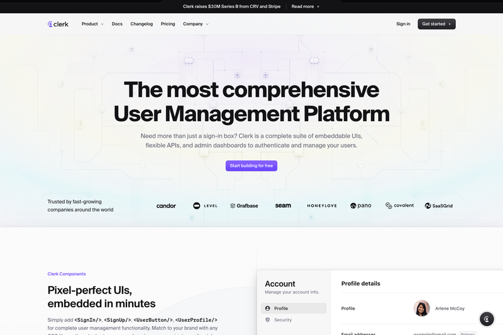Open the Pricing page

168,24
